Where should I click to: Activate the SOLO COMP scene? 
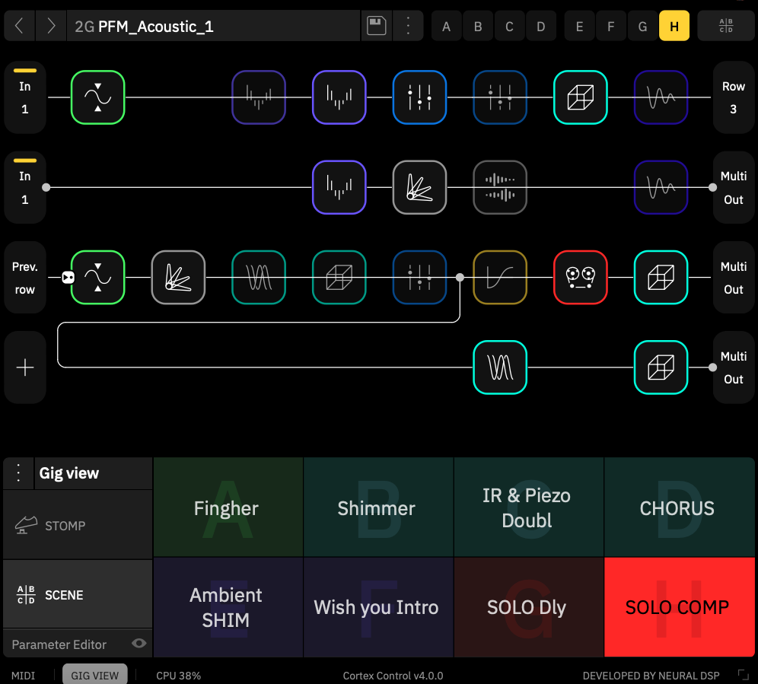677,606
